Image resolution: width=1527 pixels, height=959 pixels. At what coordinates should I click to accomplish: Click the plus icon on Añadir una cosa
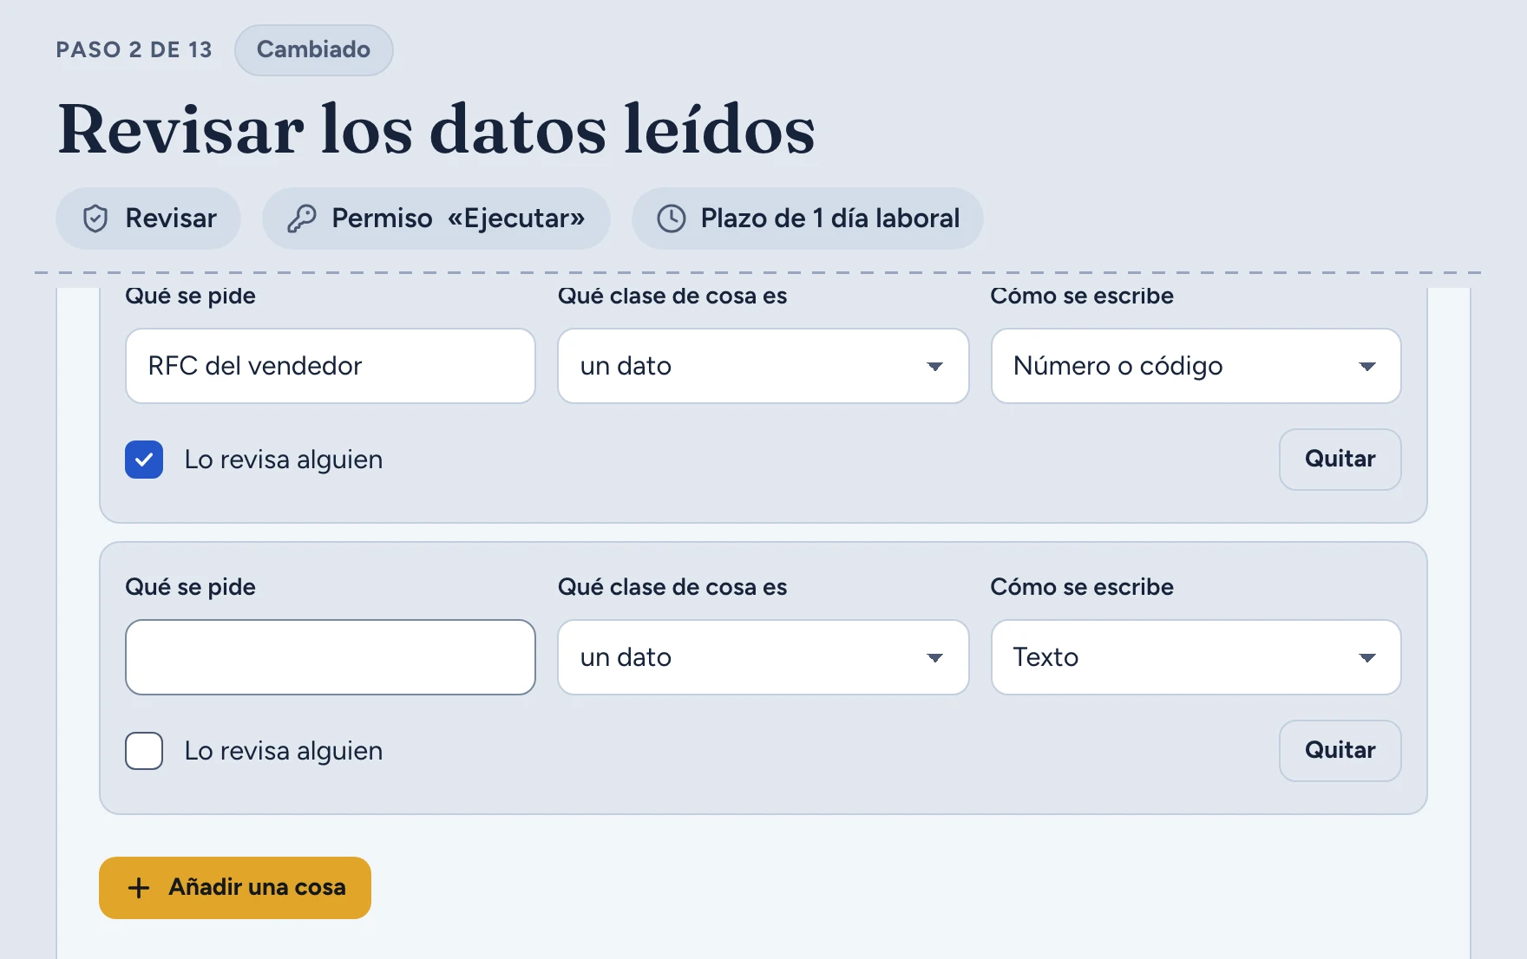(x=139, y=888)
